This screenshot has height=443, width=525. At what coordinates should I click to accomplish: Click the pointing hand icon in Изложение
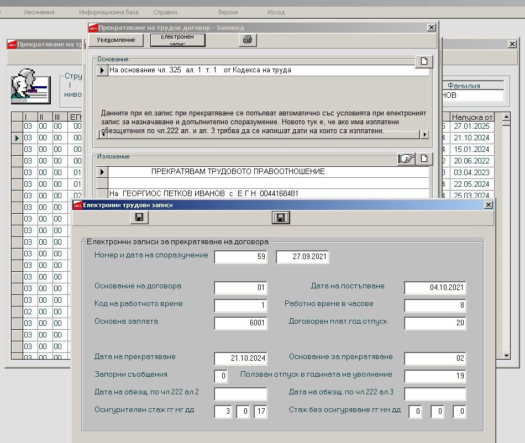[x=407, y=159]
